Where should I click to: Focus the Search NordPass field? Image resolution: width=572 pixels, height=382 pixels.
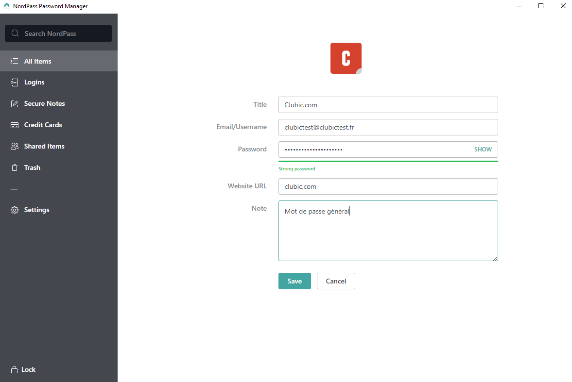pos(58,33)
